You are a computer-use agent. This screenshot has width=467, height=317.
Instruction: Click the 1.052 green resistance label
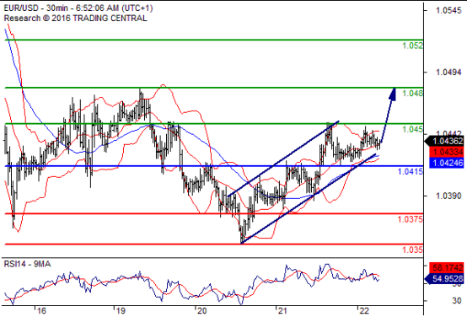pyautogui.click(x=412, y=46)
